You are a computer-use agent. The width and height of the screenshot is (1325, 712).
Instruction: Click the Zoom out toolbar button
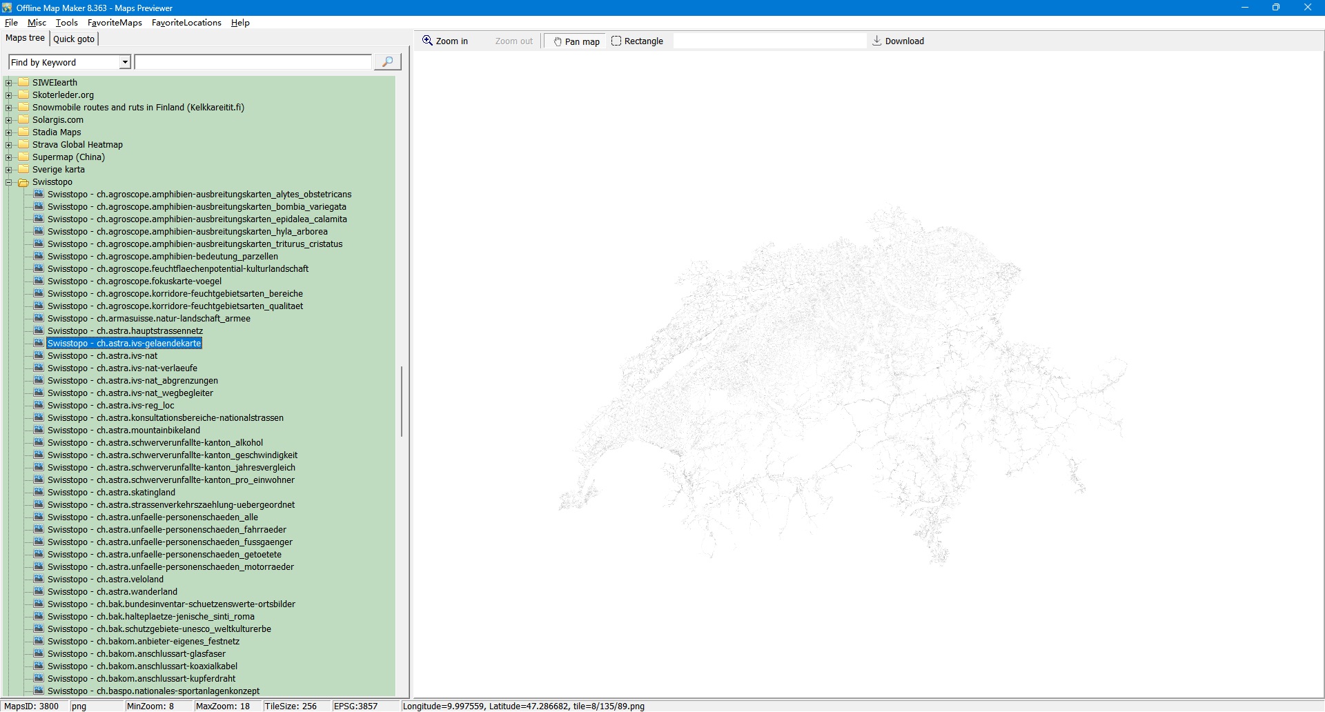tap(513, 41)
